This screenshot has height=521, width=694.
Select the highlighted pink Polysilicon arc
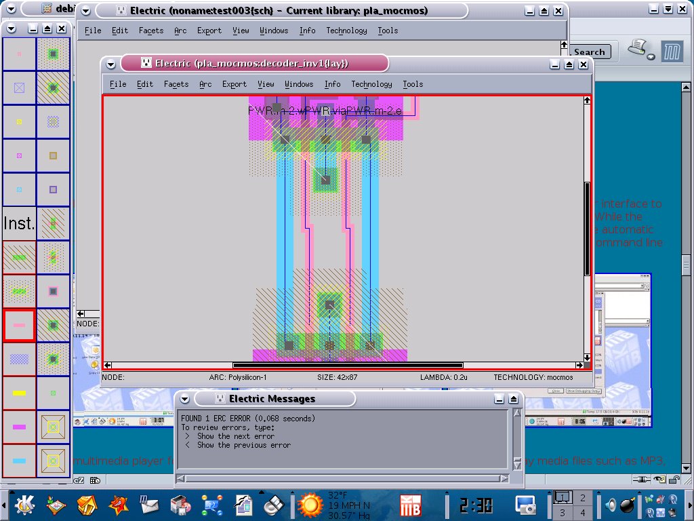click(x=19, y=326)
